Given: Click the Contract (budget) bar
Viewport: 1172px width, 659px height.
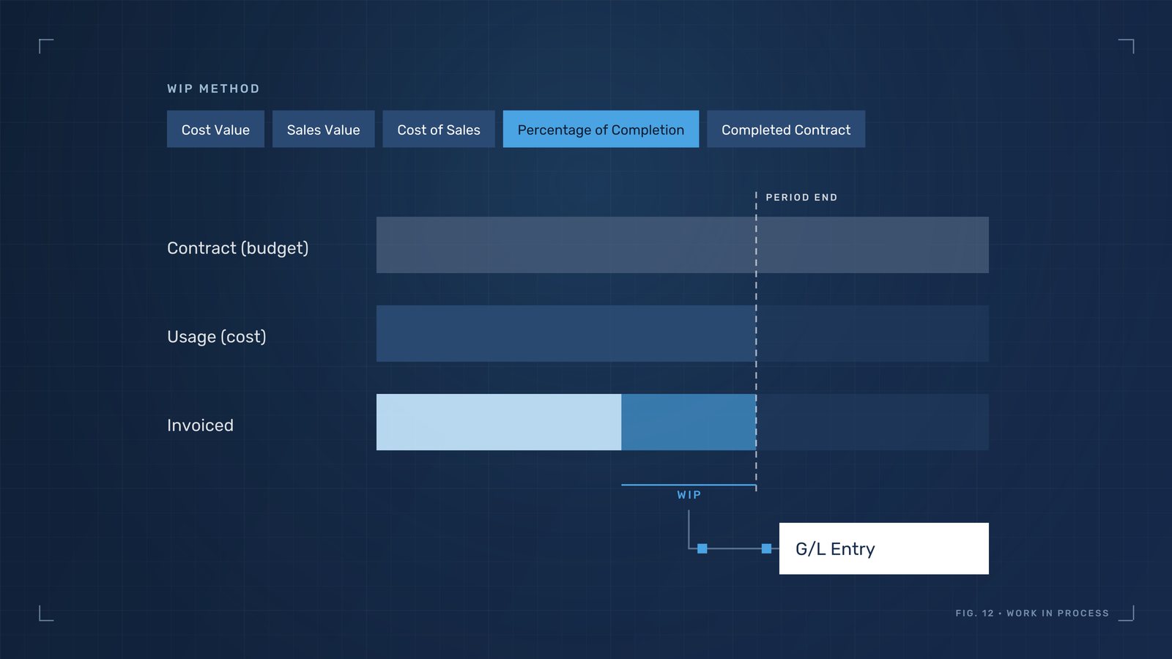Looking at the screenshot, I should [x=683, y=245].
